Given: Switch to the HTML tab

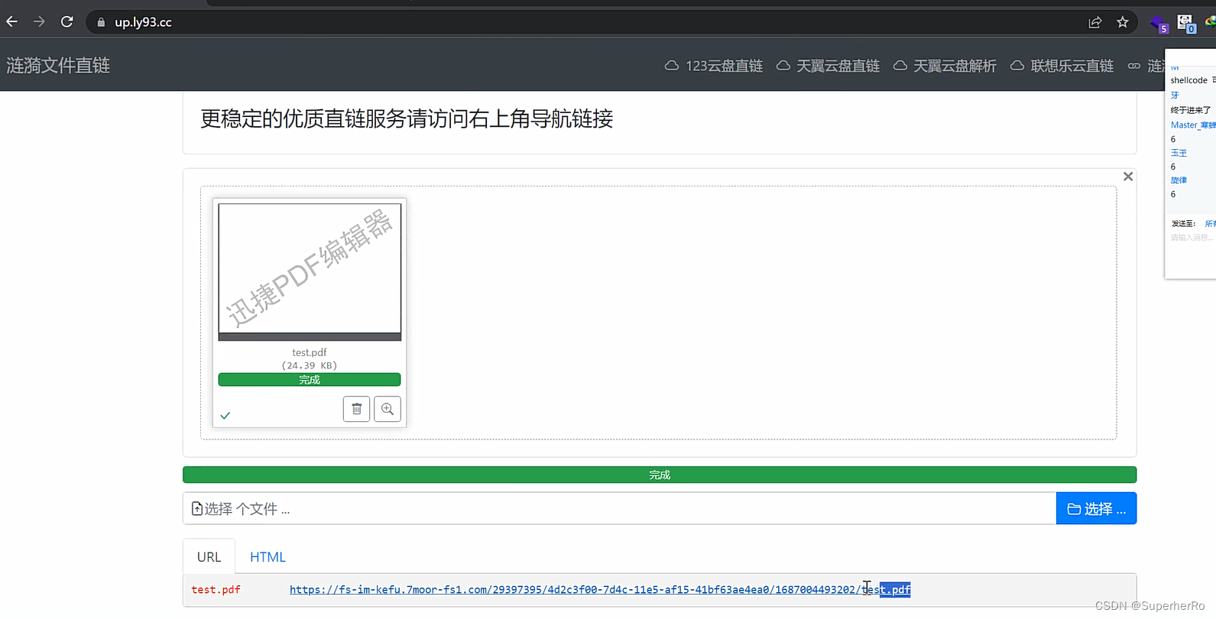Looking at the screenshot, I should pyautogui.click(x=268, y=557).
